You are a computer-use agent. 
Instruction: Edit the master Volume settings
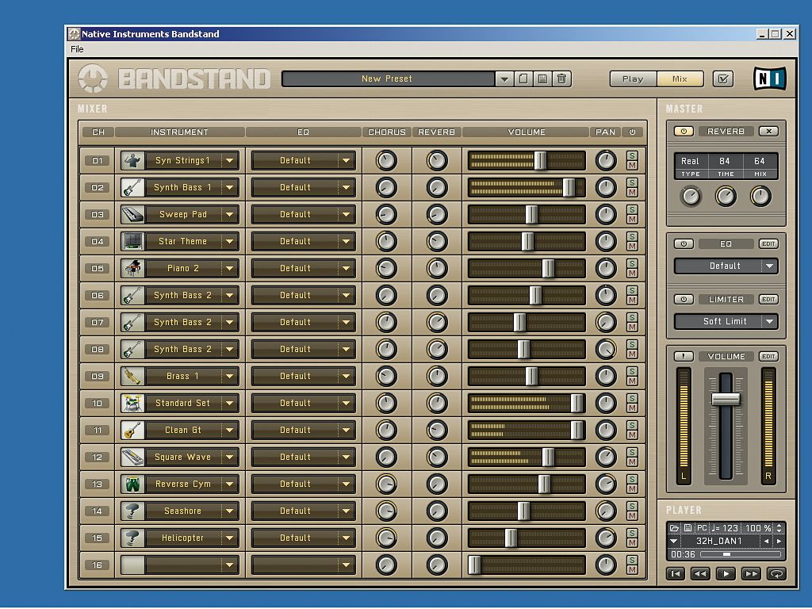pyautogui.click(x=768, y=356)
